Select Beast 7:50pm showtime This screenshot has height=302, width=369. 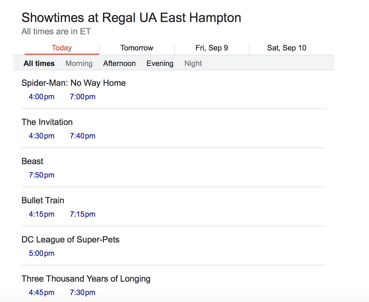click(x=42, y=175)
